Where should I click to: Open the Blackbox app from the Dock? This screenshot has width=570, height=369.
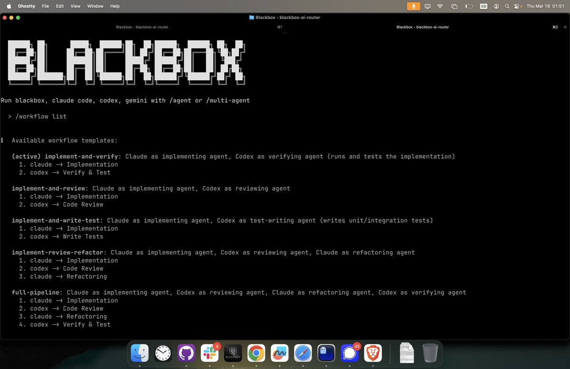tap(232, 353)
